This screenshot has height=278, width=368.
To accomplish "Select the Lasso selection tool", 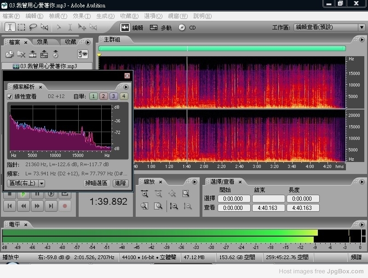I will click(33, 27).
